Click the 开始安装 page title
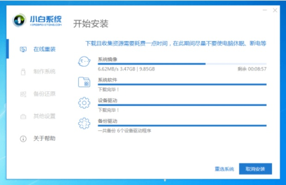Image resolution: width=286 pixels, height=185 pixels. [91, 24]
